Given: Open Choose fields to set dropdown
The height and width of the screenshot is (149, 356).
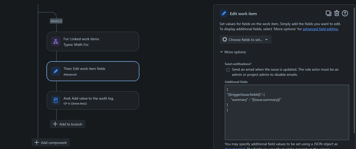Looking at the screenshot, I should point(246,39).
